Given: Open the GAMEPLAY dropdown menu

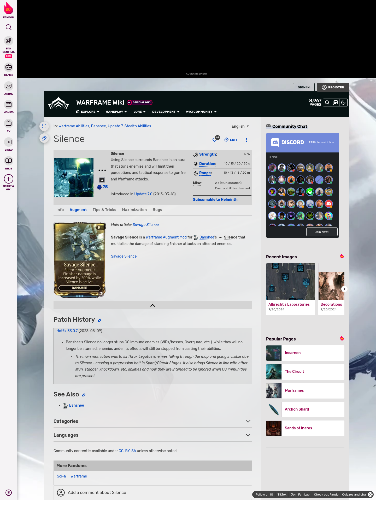Looking at the screenshot, I should [116, 112].
